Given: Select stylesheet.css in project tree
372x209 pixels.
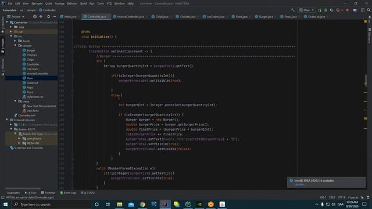Looking at the screenshot, I should [33, 97].
